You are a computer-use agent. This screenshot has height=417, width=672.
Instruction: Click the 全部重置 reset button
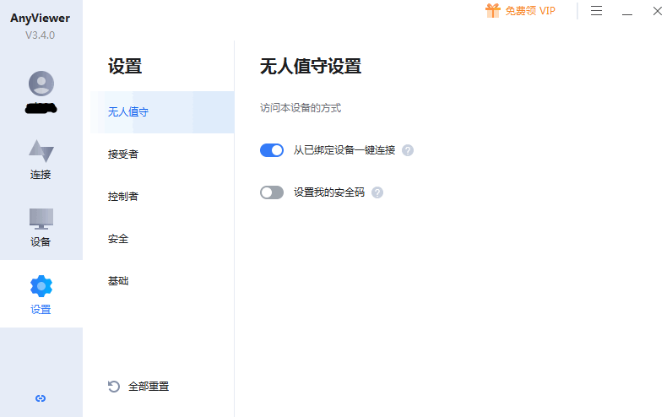pyautogui.click(x=149, y=387)
